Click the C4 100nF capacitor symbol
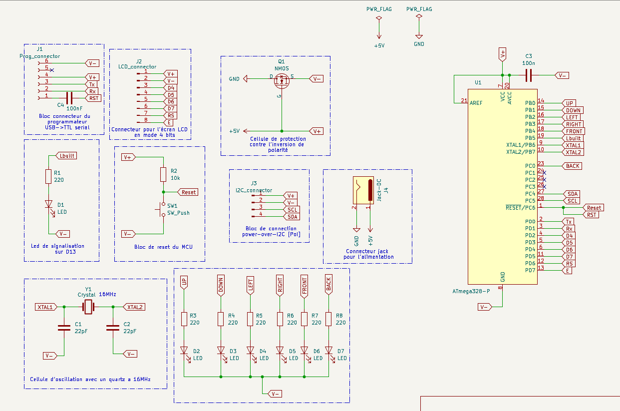620x411 pixels. [69, 98]
